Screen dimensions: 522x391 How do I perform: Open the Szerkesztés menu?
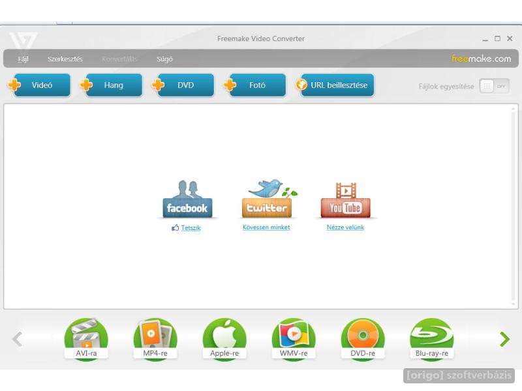pos(65,59)
